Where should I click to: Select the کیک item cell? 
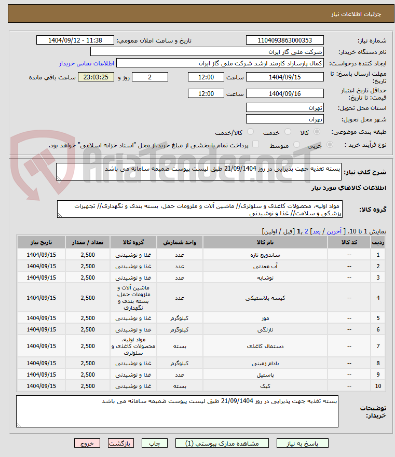point(265,386)
